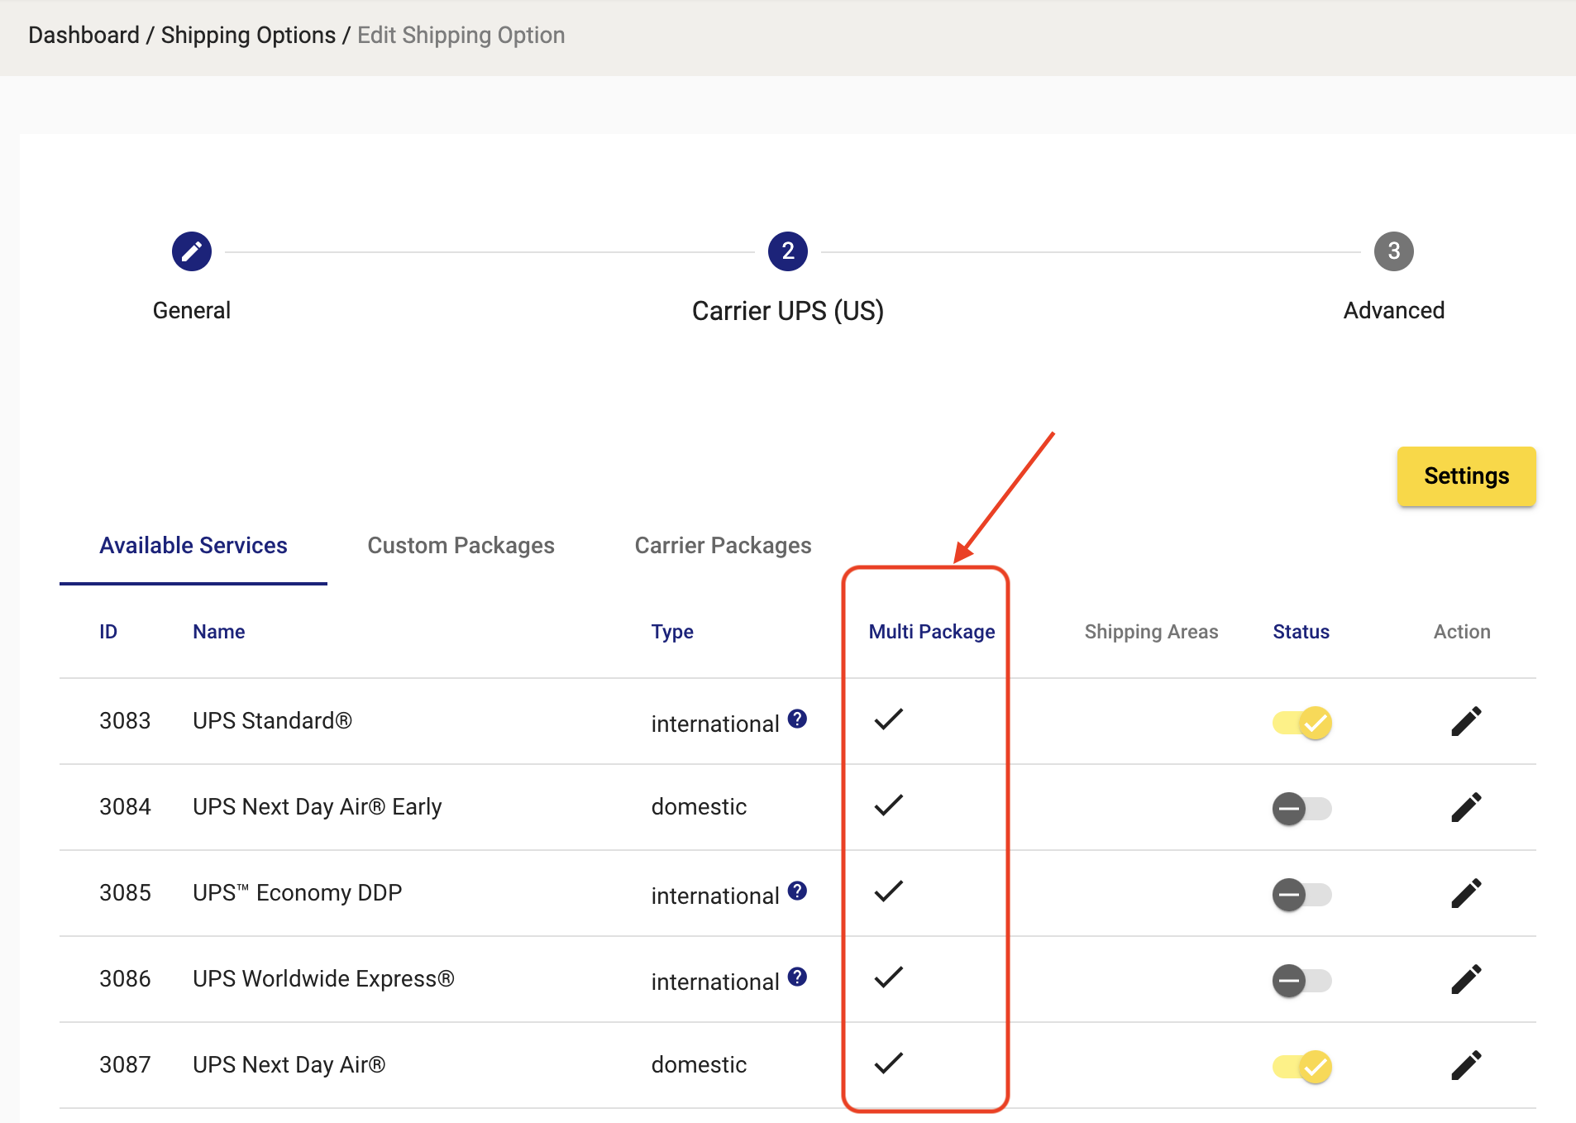
Task: Click multi package checkmark for Worldwide Express
Action: click(889, 977)
